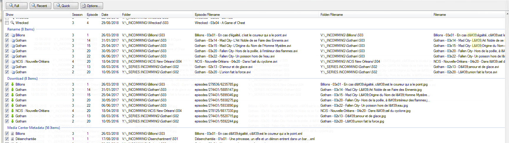The width and height of the screenshot is (509, 143).
Task: Select the Rename (8 Items) group header
Action: [21, 29]
